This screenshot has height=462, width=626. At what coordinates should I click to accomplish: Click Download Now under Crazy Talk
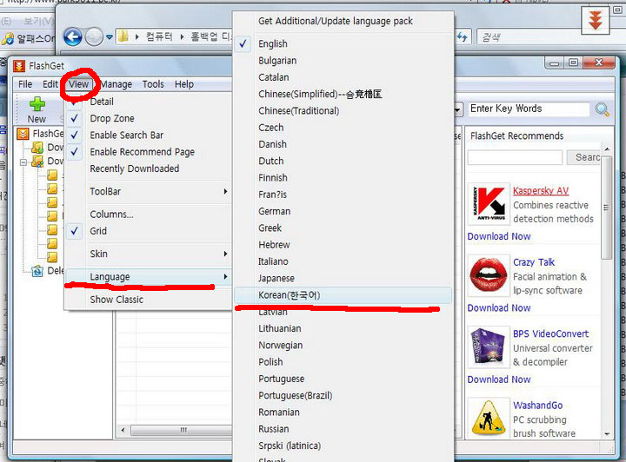click(x=498, y=307)
